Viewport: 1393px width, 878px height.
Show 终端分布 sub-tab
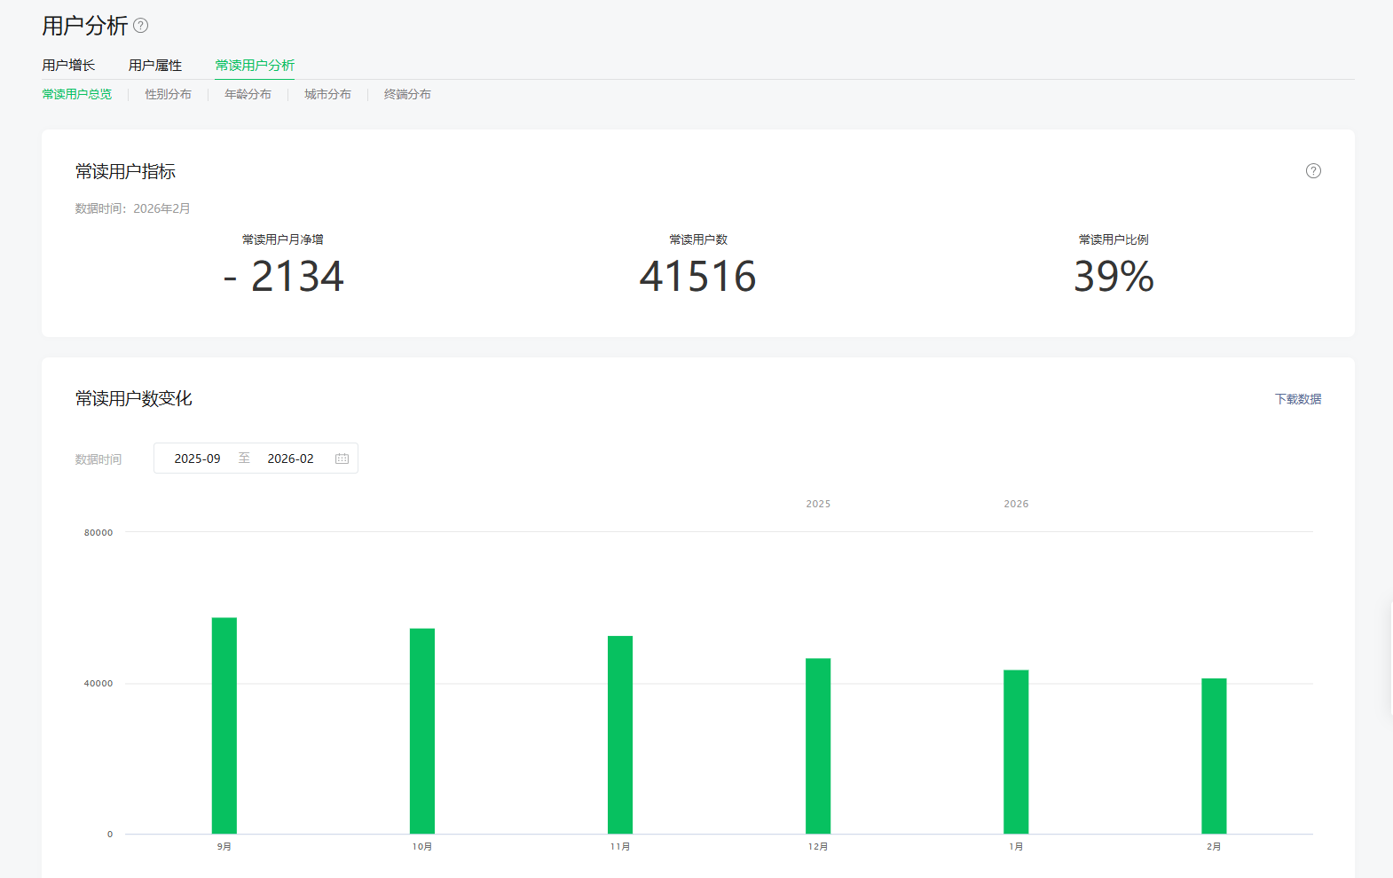point(407,94)
